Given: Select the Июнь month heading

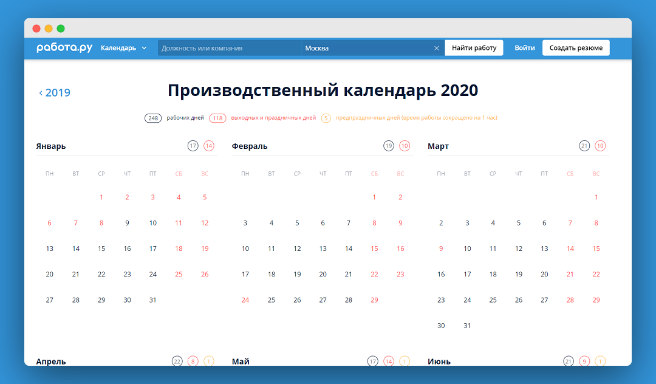Looking at the screenshot, I should tap(439, 362).
